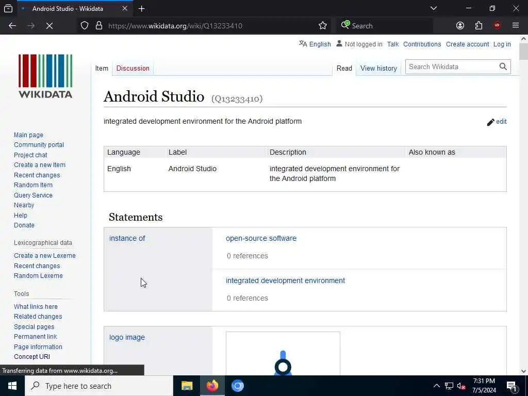Click the site security padlock icon

[x=98, y=26]
